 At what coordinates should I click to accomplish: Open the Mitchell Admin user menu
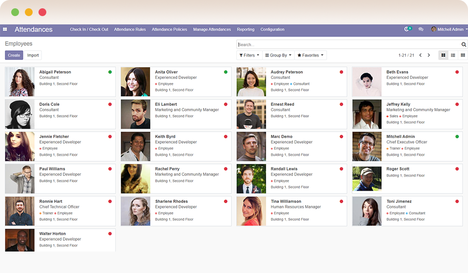(x=449, y=29)
